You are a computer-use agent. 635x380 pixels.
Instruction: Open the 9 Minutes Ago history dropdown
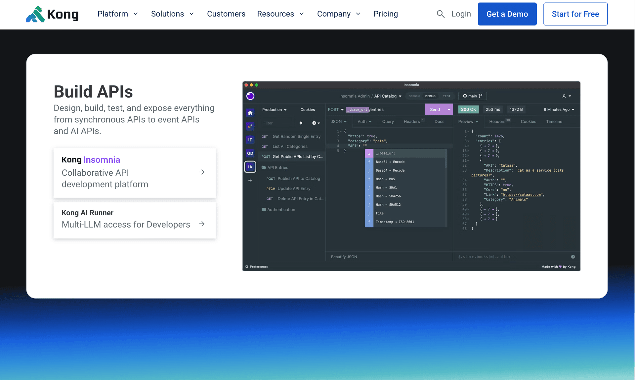(x=559, y=109)
